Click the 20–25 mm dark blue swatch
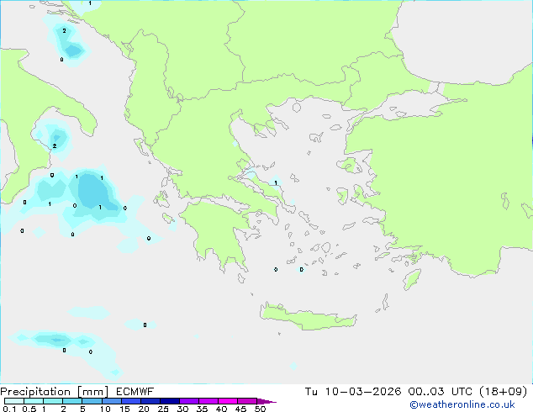The height and width of the screenshot is (412, 533). point(150,401)
